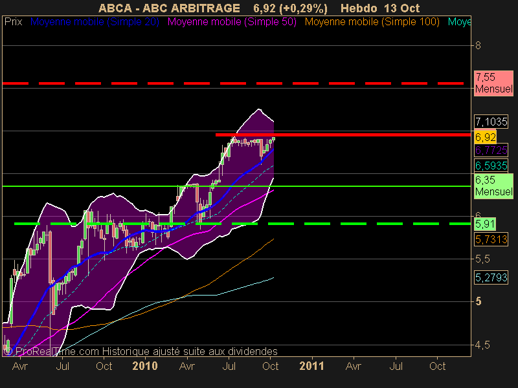Click the cyan '6,5935' price label

tap(491, 166)
